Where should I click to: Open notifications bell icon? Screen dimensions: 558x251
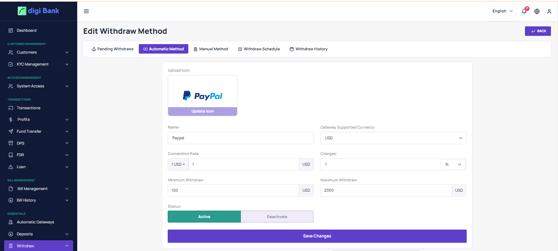click(x=524, y=11)
